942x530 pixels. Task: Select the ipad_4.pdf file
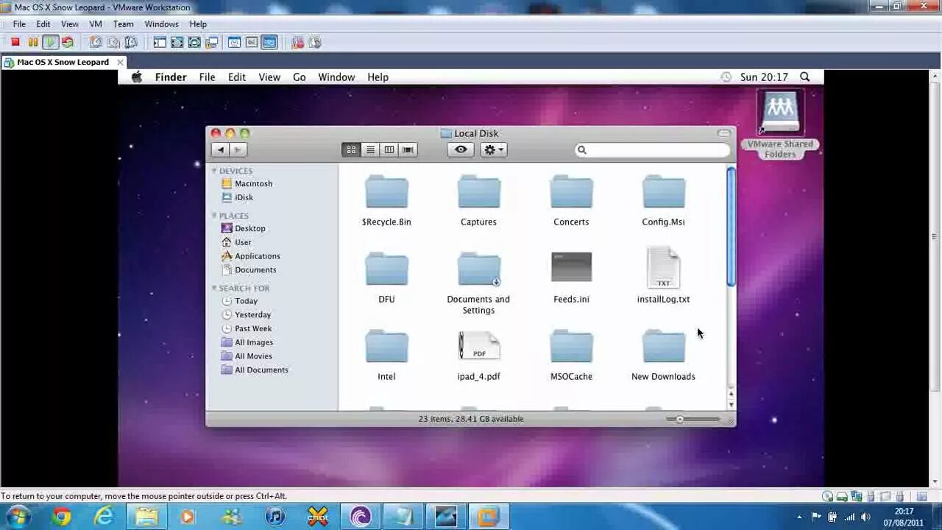pyautogui.click(x=478, y=355)
